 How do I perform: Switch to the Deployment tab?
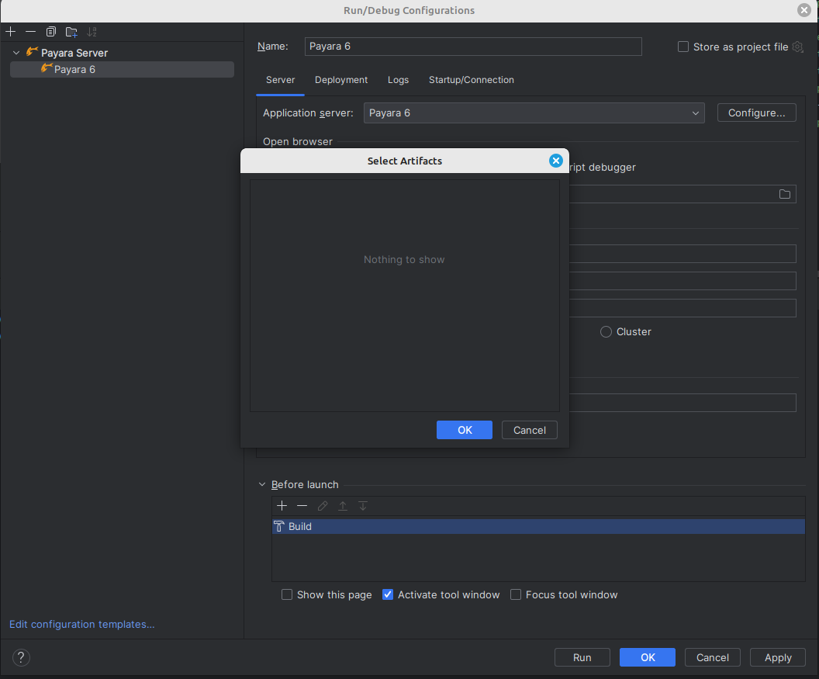(341, 80)
